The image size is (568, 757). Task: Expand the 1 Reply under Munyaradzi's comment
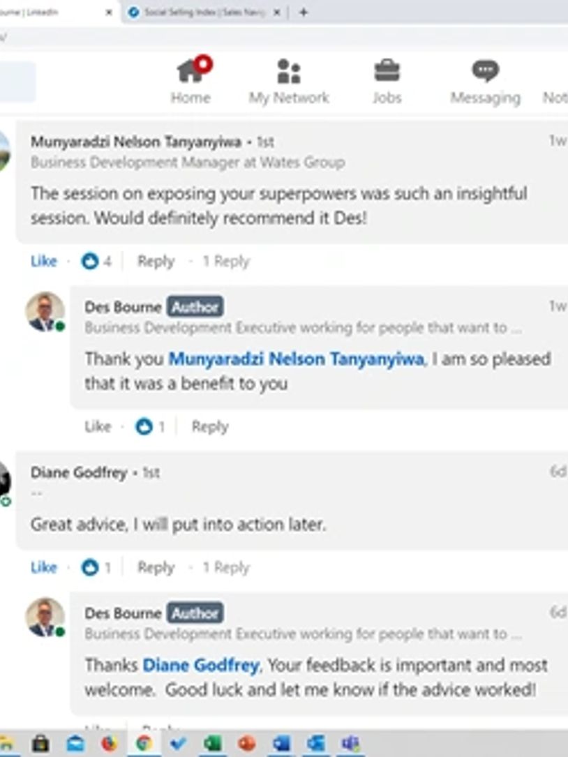[x=225, y=262]
